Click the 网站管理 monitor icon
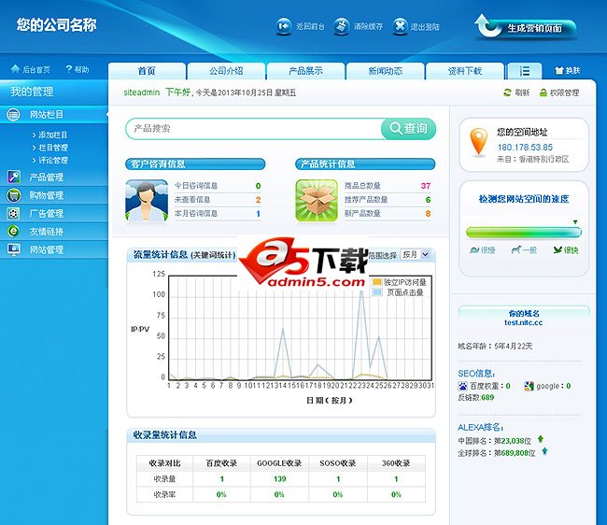This screenshot has width=607, height=525. [14, 249]
